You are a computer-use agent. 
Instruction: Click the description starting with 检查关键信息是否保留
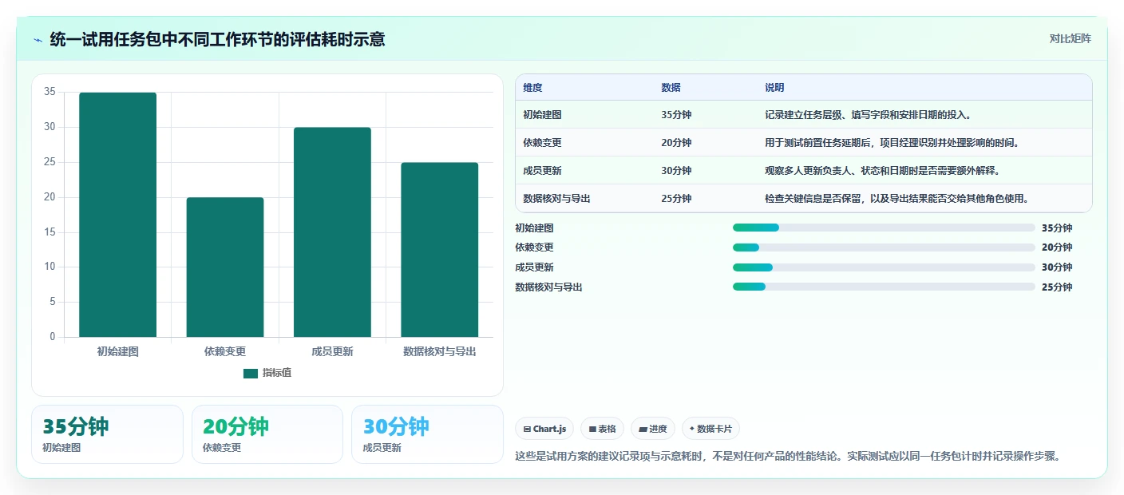point(896,199)
